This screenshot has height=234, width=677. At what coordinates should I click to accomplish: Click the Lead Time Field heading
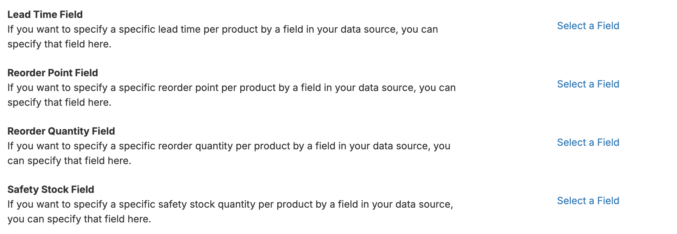tap(45, 14)
